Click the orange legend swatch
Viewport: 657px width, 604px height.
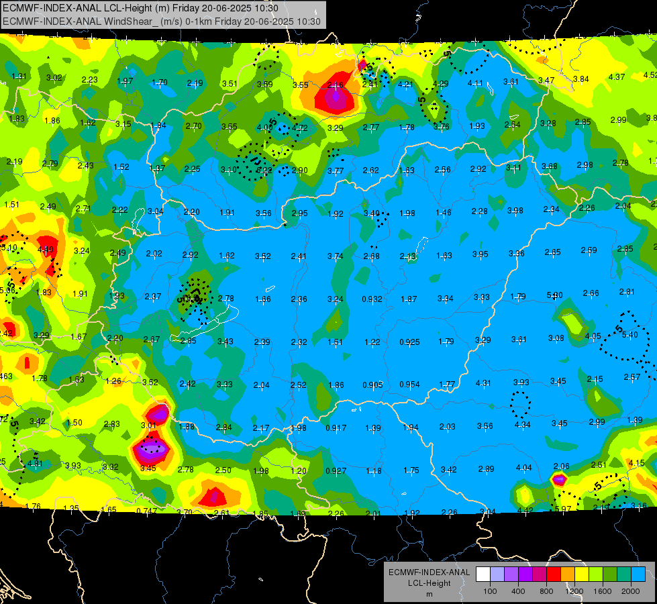[567, 574]
